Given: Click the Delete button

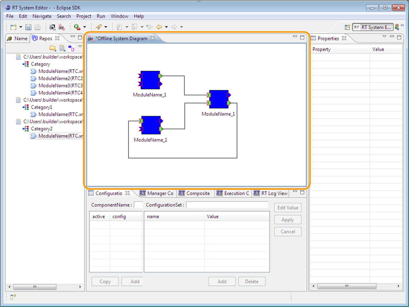Looking at the screenshot, I should [x=252, y=281].
